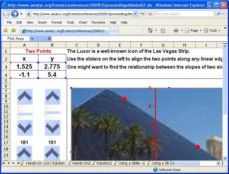Open the gear Tools command menu

212,30
